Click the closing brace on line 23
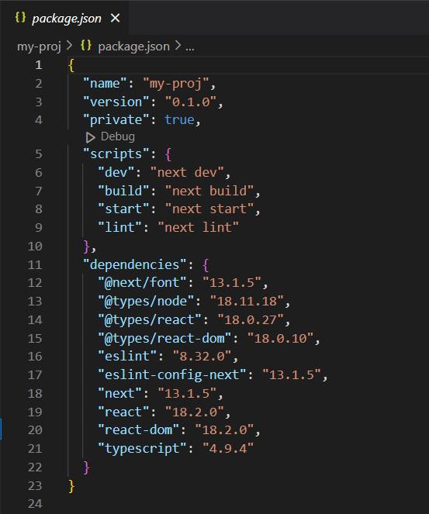The image size is (429, 514). click(x=71, y=486)
